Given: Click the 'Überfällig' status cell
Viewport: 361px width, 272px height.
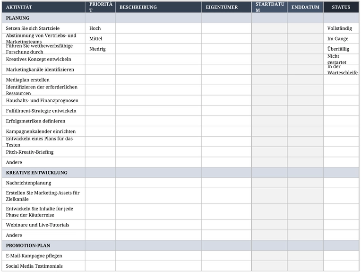Looking at the screenshot, I should pos(341,49).
